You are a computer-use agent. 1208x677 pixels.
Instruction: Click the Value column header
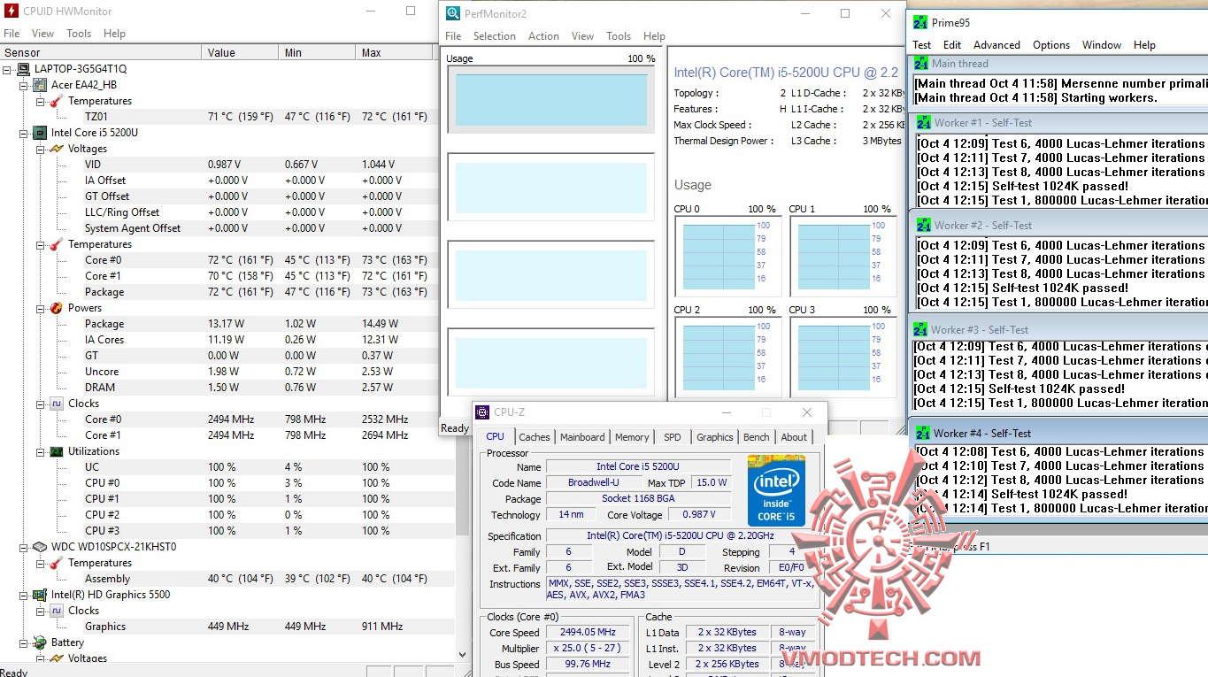(240, 53)
